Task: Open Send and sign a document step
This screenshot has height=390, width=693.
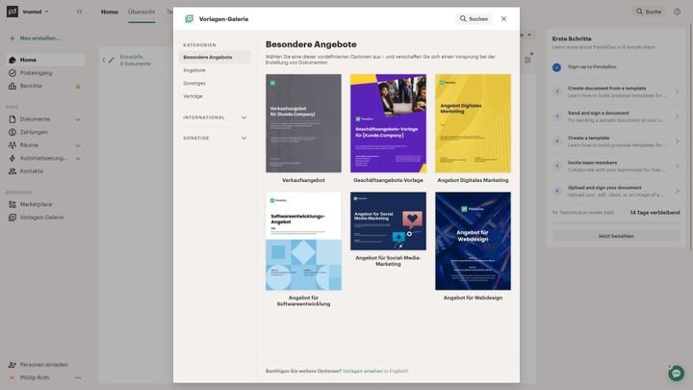Action: (616, 117)
